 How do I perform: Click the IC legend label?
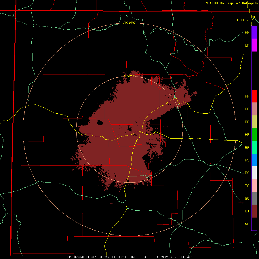click(x=247, y=186)
